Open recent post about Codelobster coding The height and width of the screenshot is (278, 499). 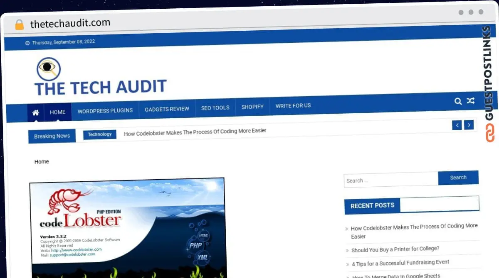point(414,231)
